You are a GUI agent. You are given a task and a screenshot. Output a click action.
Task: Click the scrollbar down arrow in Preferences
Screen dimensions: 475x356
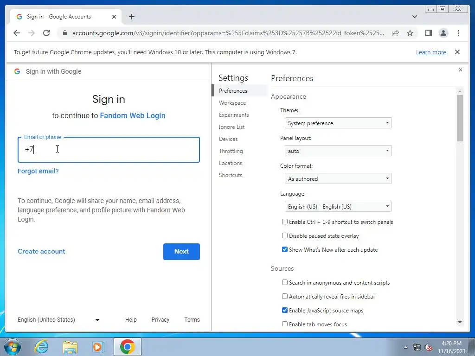coord(460,323)
